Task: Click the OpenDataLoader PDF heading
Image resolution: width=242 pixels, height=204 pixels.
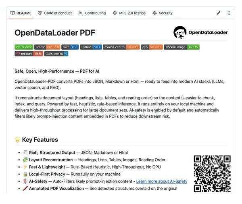Action: click(54, 32)
